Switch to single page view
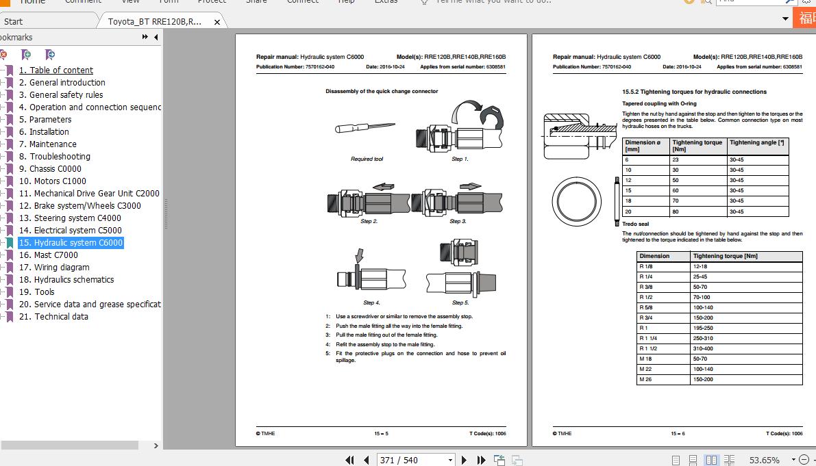Image resolution: width=816 pixels, height=466 pixels. 676,460
